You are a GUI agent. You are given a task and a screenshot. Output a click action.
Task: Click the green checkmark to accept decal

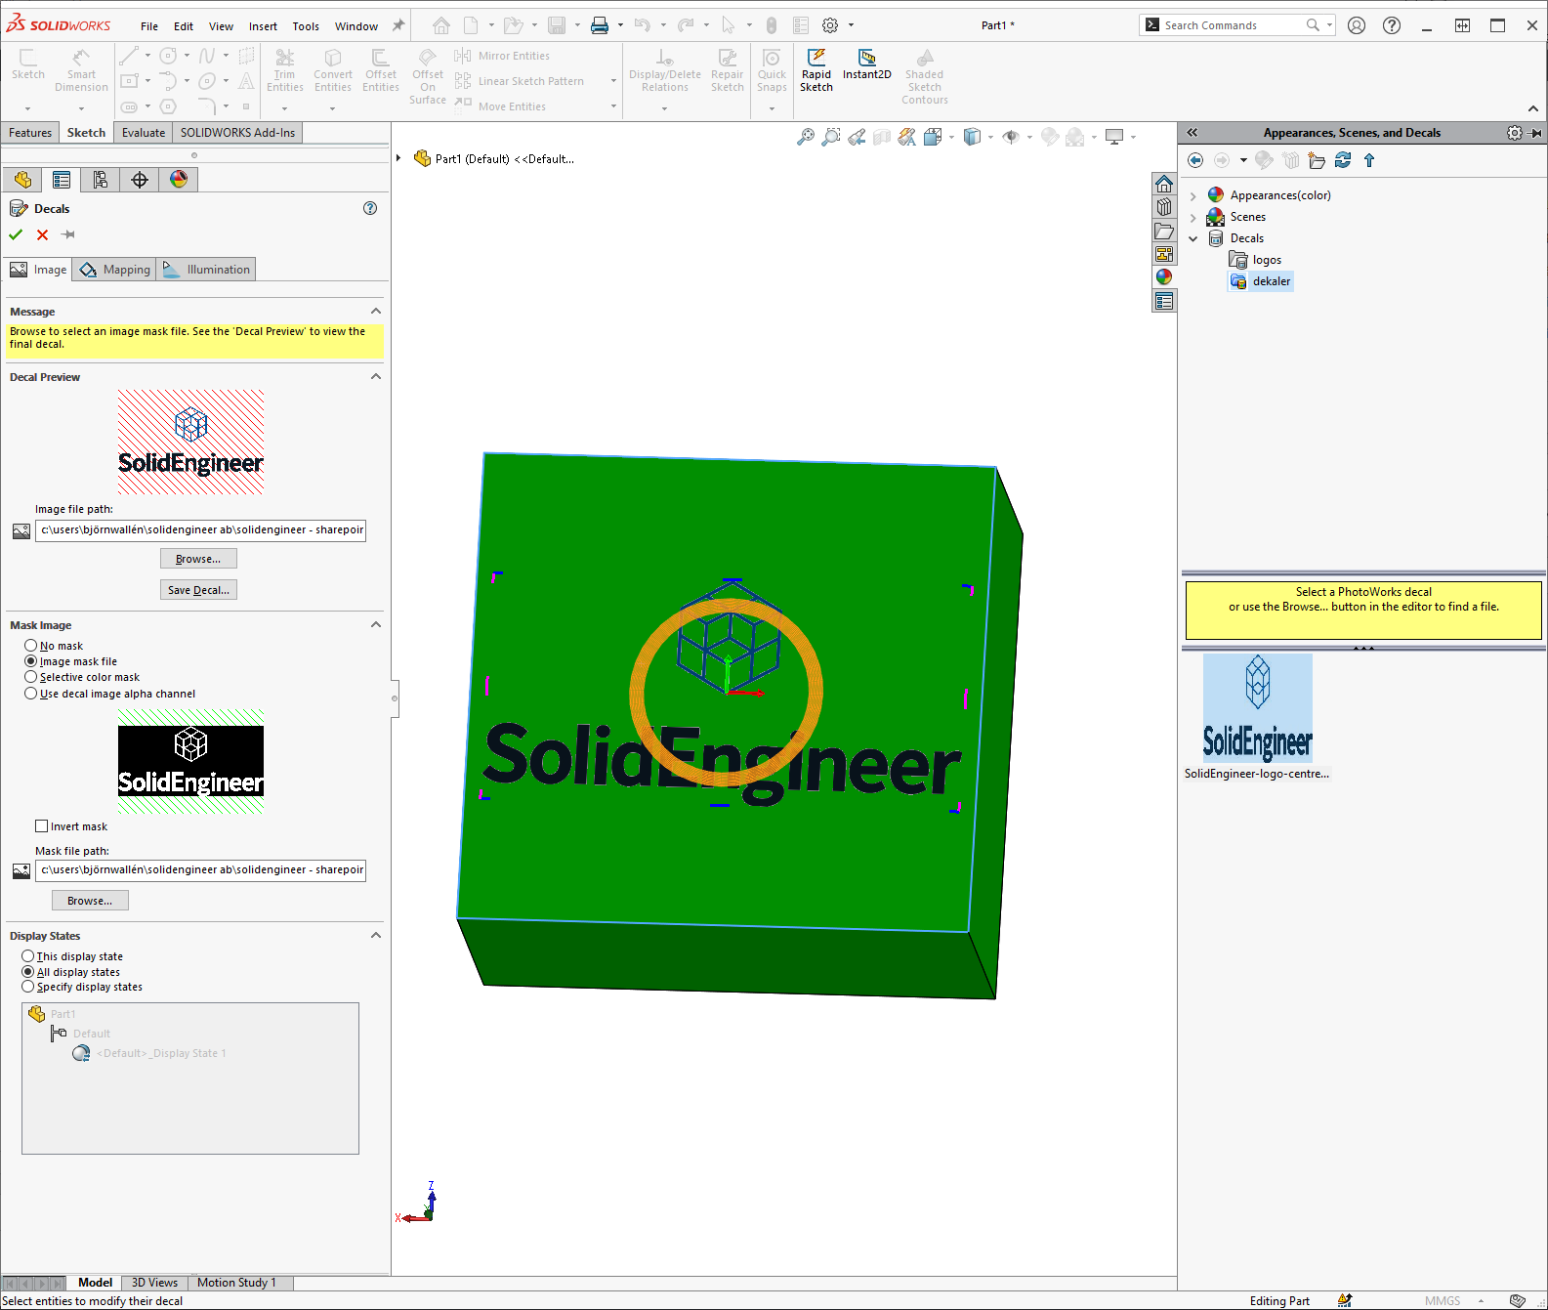16,234
